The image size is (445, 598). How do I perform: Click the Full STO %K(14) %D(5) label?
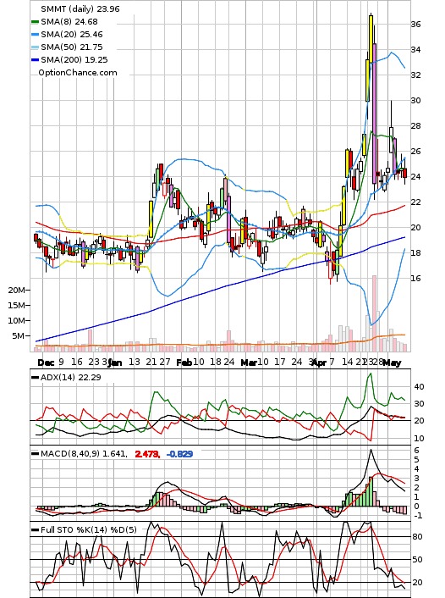coord(88,529)
